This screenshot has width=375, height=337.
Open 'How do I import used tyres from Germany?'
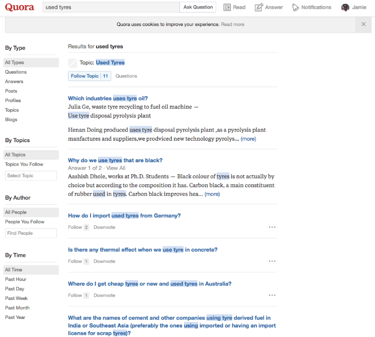[x=124, y=215]
